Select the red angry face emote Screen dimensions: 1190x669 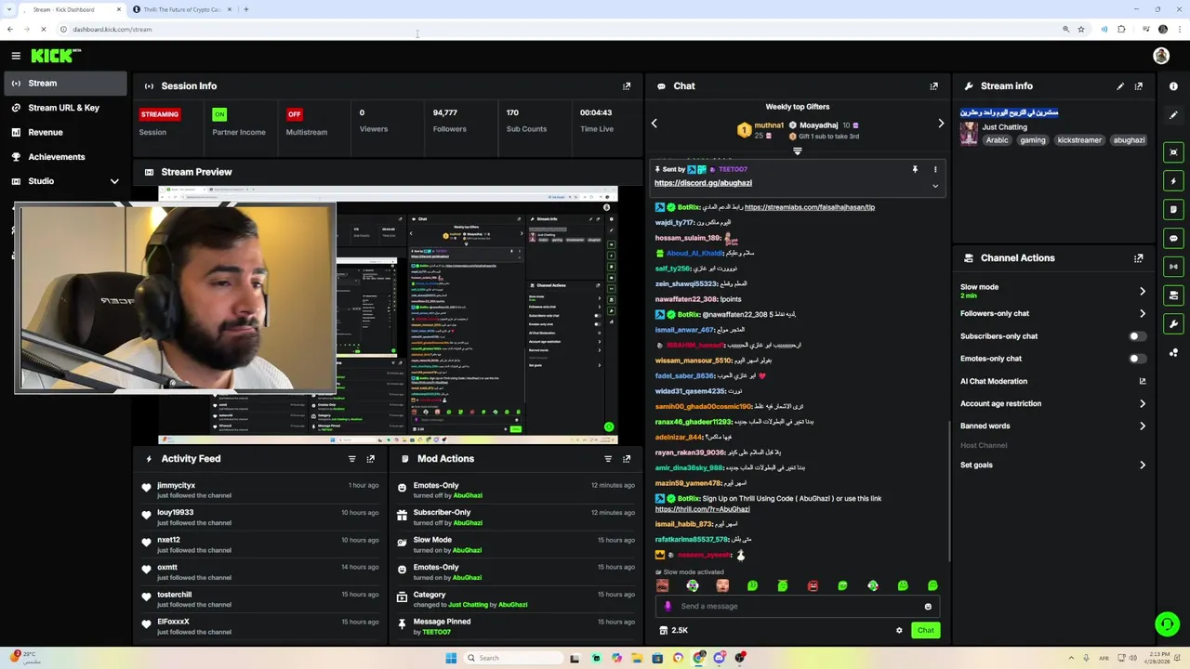[813, 585]
